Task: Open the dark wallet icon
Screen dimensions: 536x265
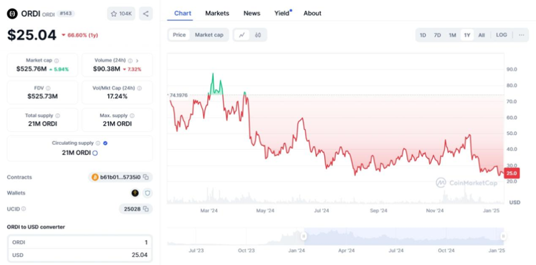Action: [135, 193]
